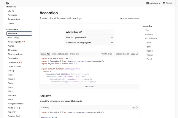Screen dimensions: 178x118
Task: Jump to Trigger section in table of contents
Action: [150, 55]
